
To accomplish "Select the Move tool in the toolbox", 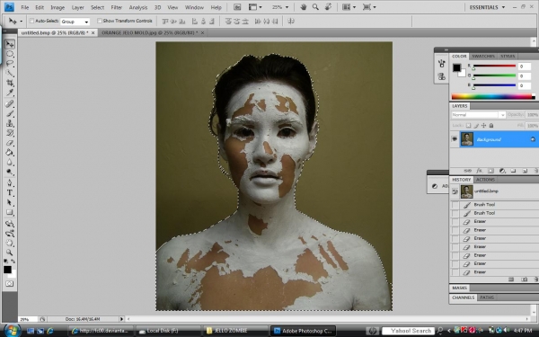I will coord(10,44).
